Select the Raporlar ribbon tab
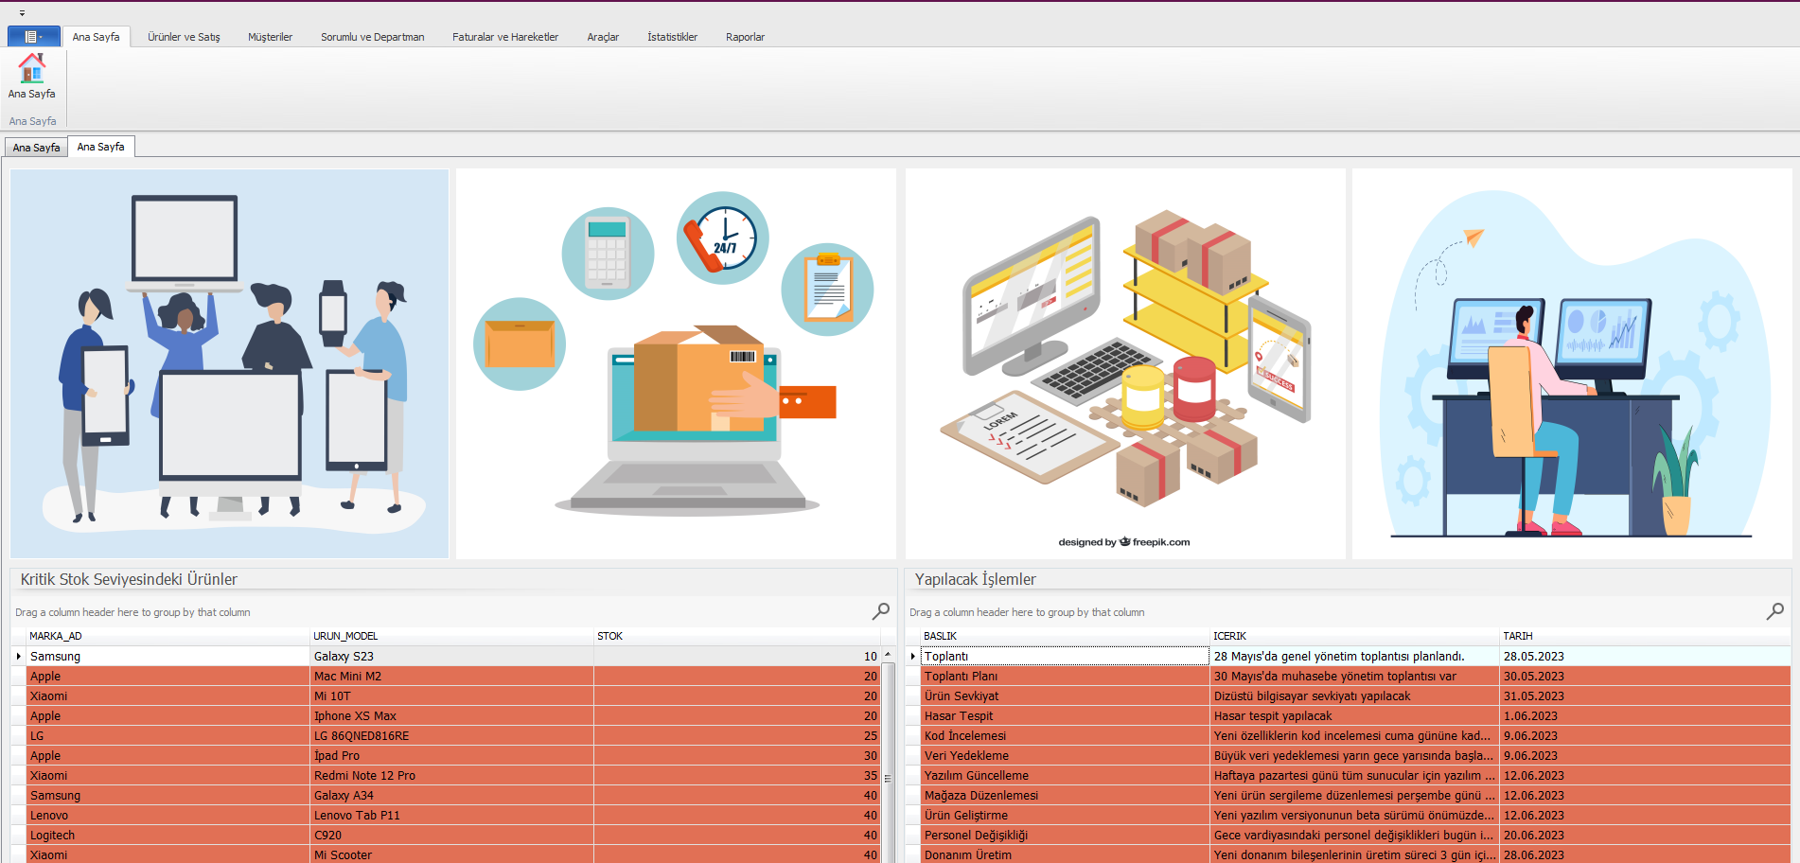1800x863 pixels. pos(745,37)
